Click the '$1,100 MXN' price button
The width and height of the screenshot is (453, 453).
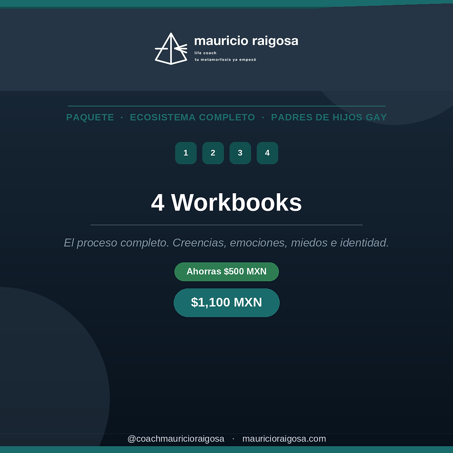(226, 302)
